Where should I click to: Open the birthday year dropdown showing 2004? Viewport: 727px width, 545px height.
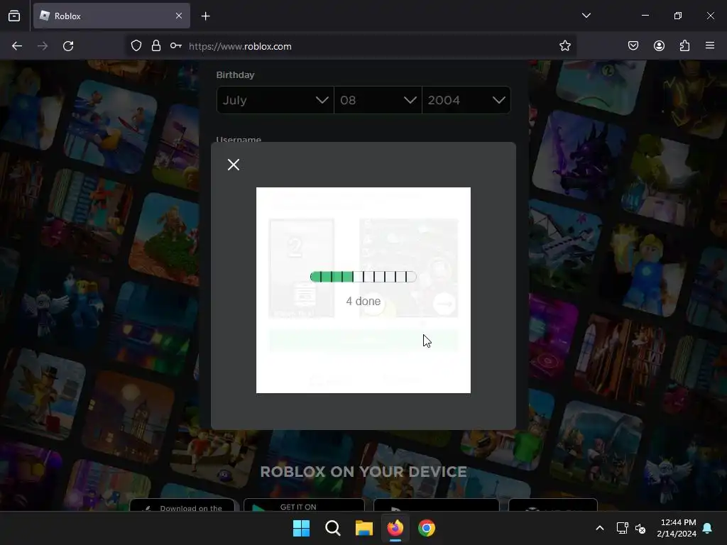466,100
